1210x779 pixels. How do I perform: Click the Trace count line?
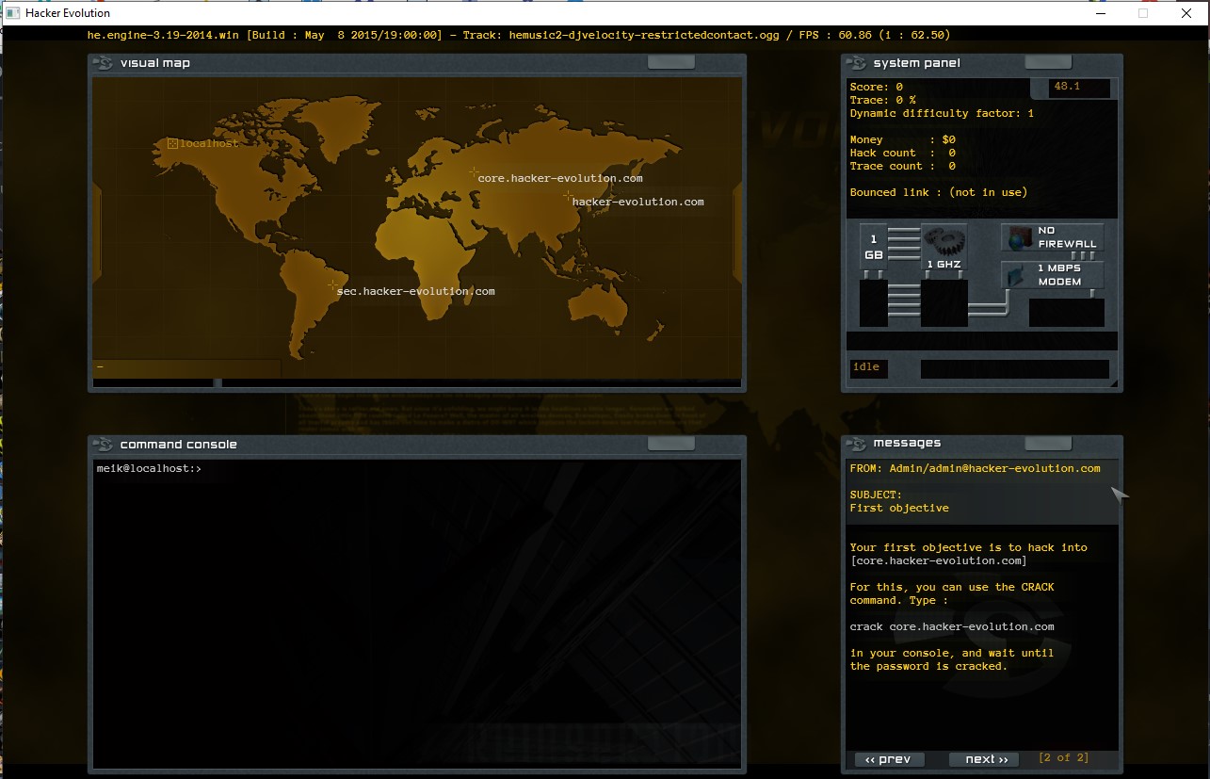(903, 166)
